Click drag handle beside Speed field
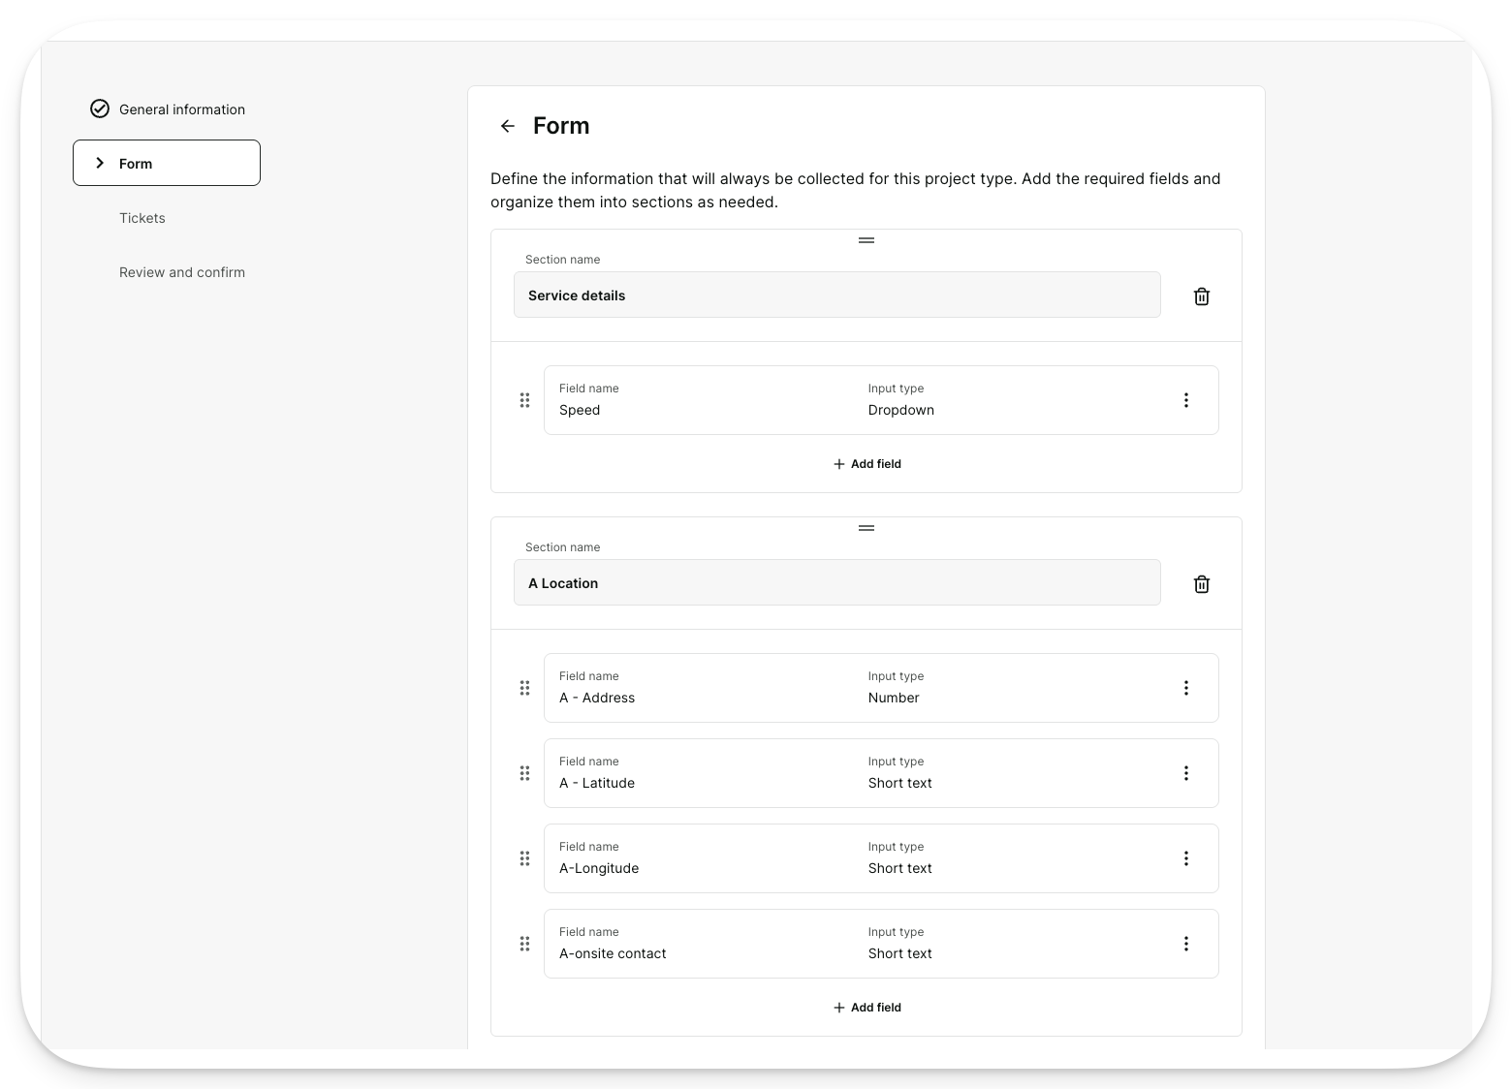Image resolution: width=1512 pixels, height=1089 pixels. coord(524,400)
